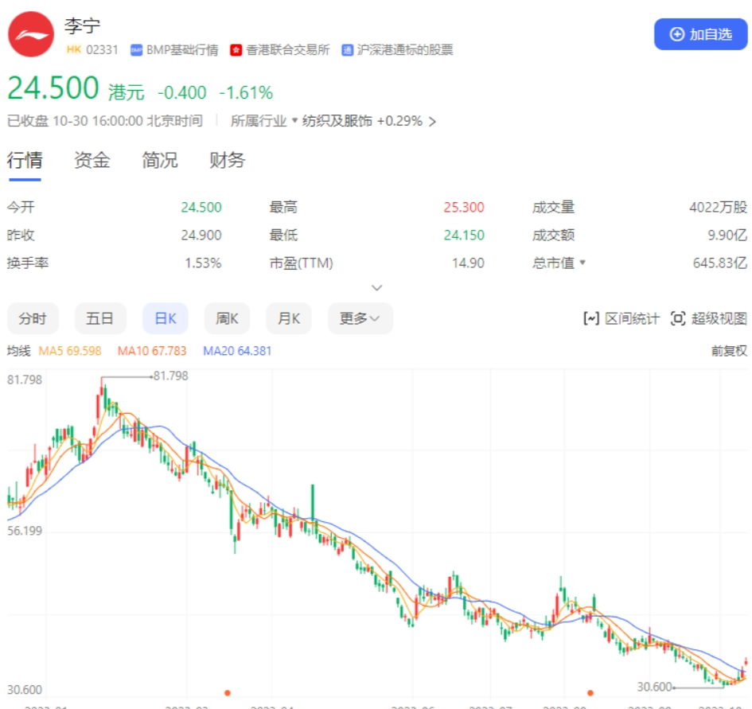The image size is (752, 709).
Task: Click the 成交量 value 4022万股
Action: click(x=718, y=207)
